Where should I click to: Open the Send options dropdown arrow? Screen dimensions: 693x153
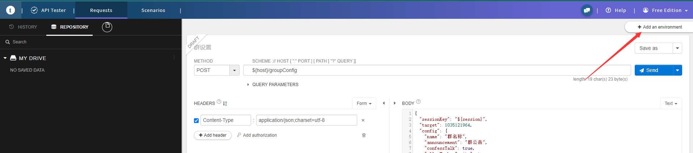(677, 70)
